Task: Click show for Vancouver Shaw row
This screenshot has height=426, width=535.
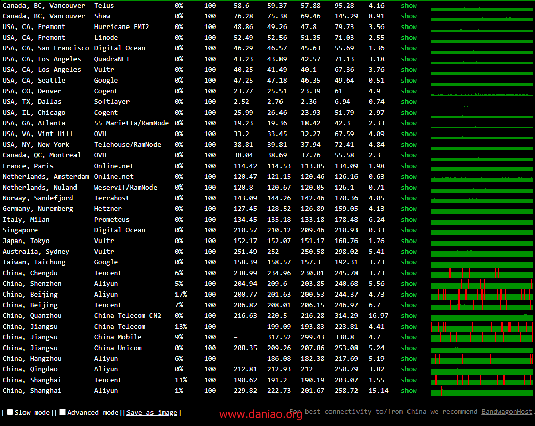Action: (x=409, y=16)
